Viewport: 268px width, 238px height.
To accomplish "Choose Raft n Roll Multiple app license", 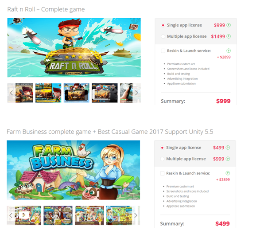I will [163, 36].
